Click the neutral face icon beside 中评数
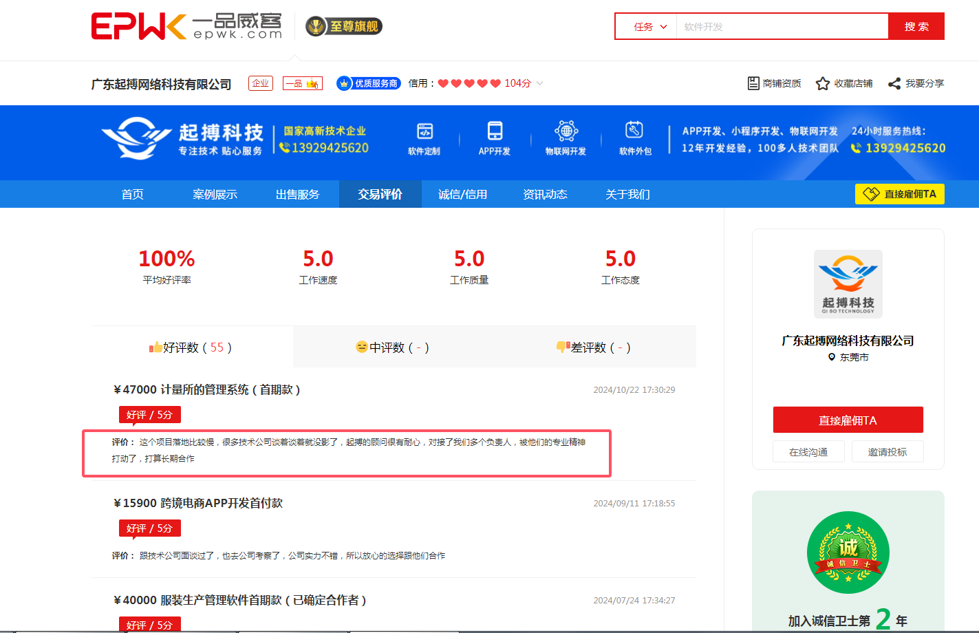Image resolution: width=979 pixels, height=633 pixels. point(362,347)
